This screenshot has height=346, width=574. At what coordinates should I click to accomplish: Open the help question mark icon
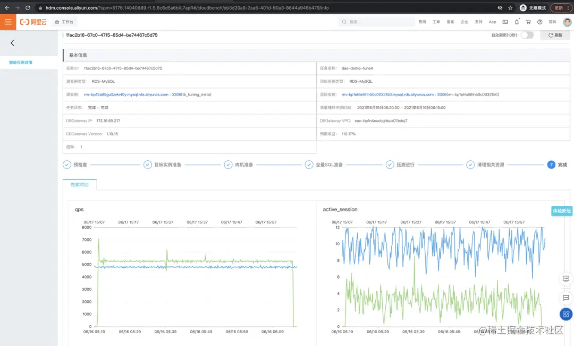click(539, 22)
